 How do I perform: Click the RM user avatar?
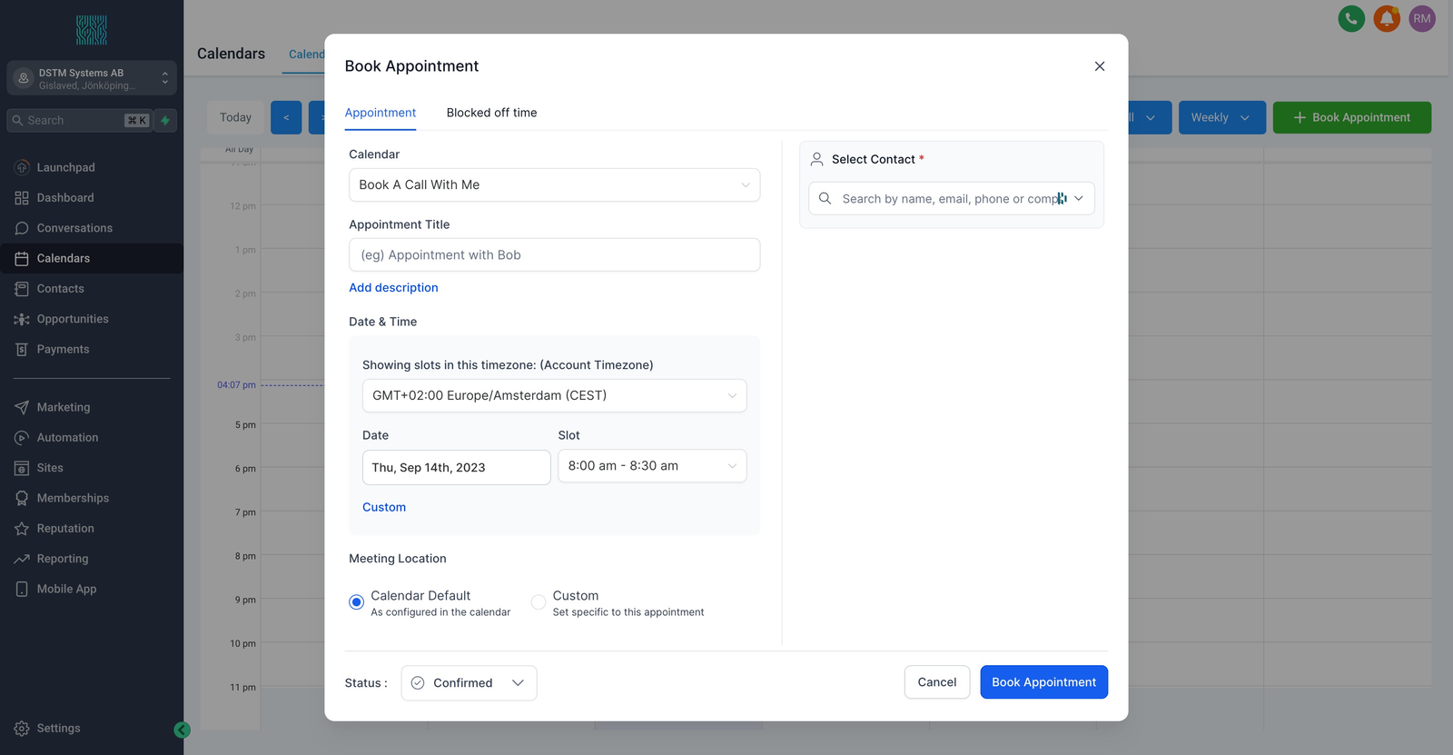(x=1422, y=18)
